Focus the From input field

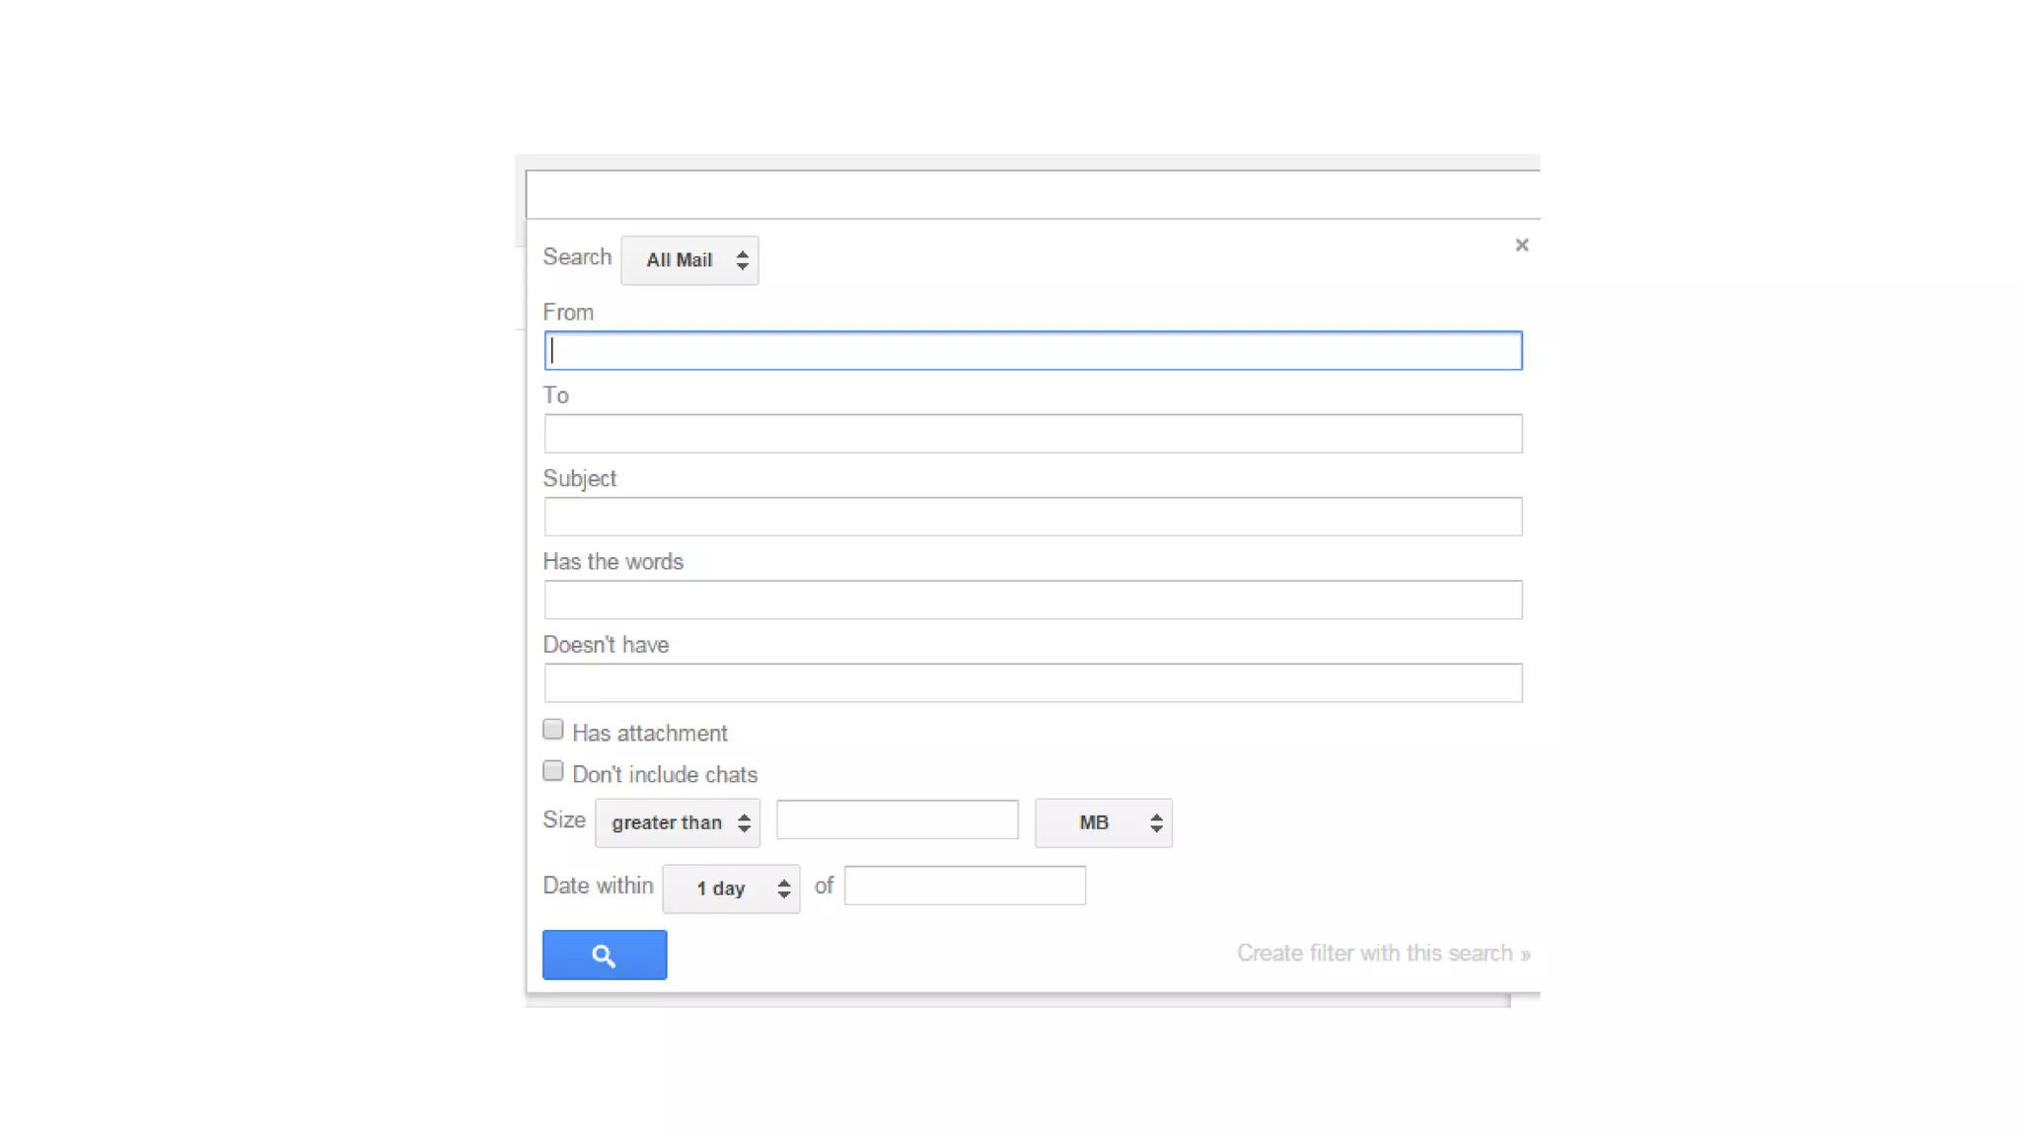pyautogui.click(x=1033, y=351)
